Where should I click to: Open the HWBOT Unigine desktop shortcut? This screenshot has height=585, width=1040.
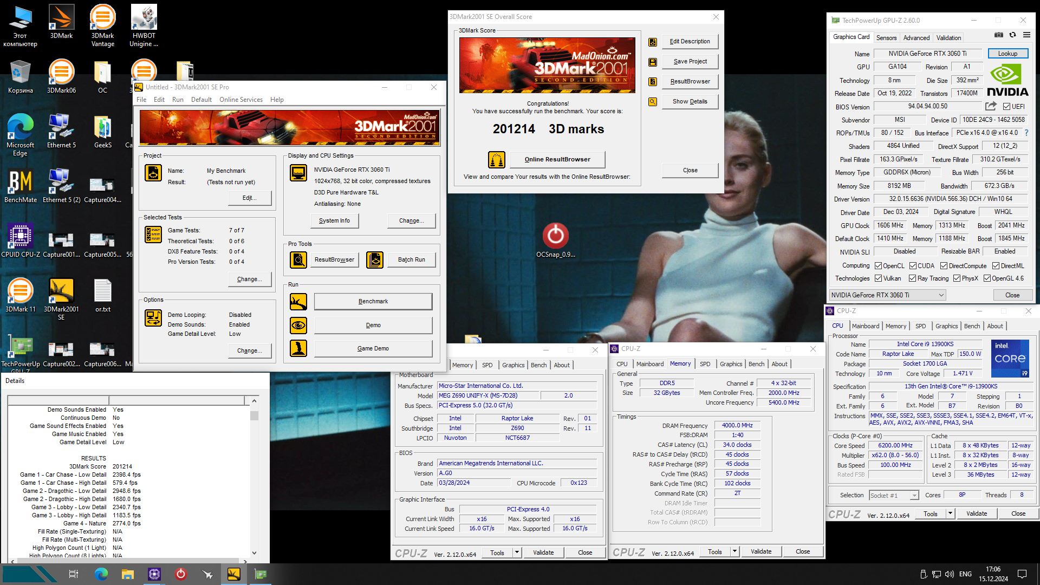pyautogui.click(x=144, y=25)
